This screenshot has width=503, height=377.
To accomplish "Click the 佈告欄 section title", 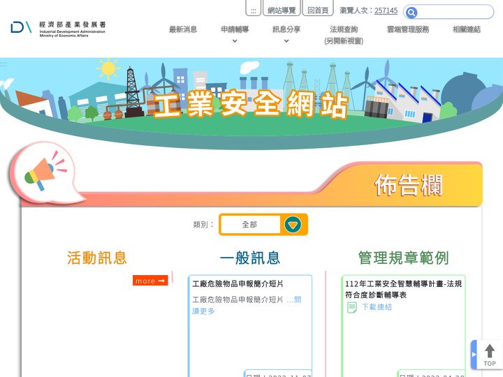I will 409,185.
